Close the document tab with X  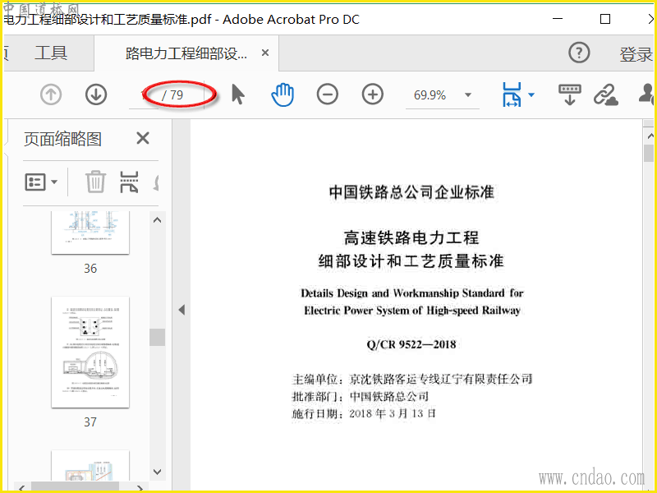[265, 53]
